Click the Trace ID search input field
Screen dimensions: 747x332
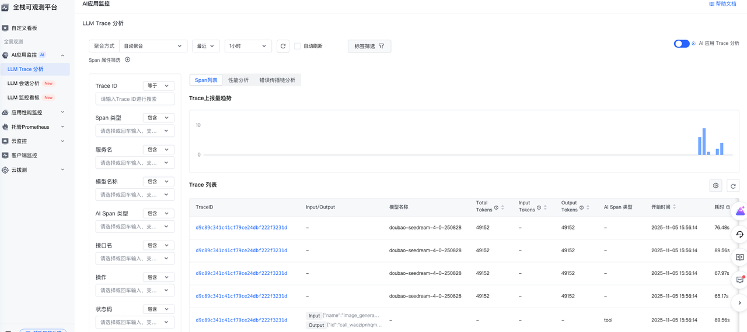point(135,99)
